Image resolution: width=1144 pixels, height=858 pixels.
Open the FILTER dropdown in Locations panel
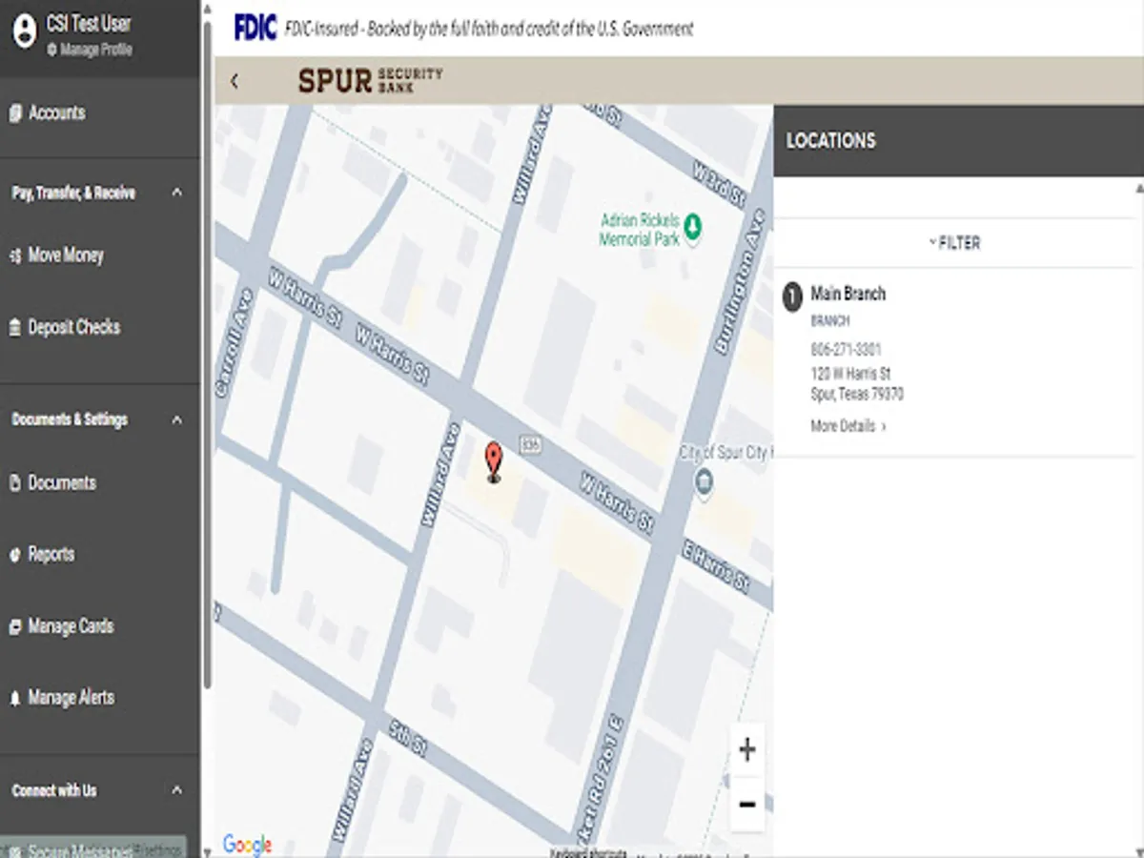[954, 242]
